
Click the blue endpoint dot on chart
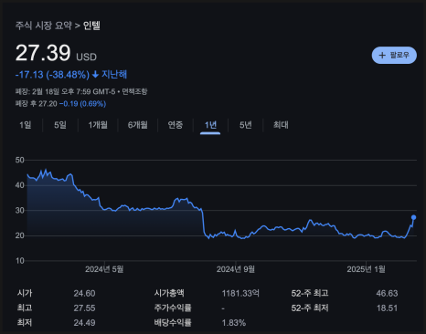[413, 217]
